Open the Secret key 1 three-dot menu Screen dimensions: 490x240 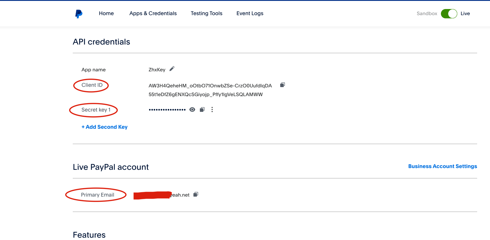point(212,110)
